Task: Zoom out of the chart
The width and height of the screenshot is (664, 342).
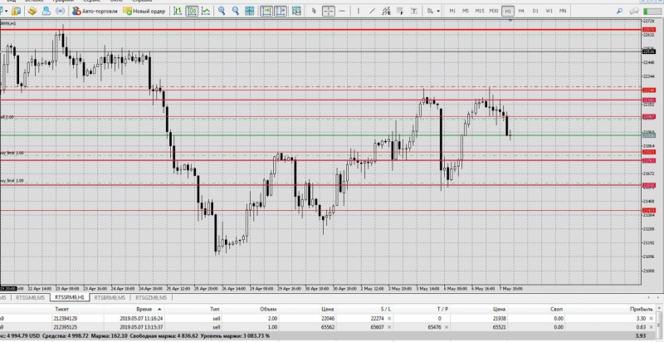Action: (x=236, y=12)
